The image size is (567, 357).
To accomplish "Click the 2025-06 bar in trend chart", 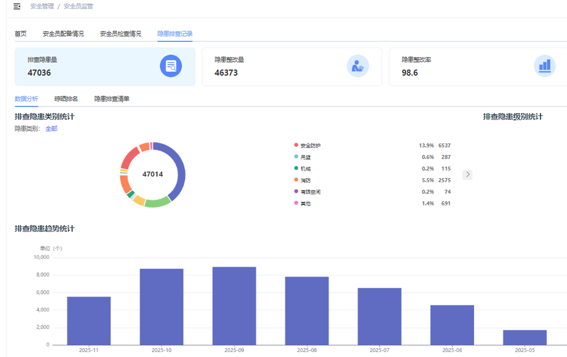I will [x=452, y=325].
